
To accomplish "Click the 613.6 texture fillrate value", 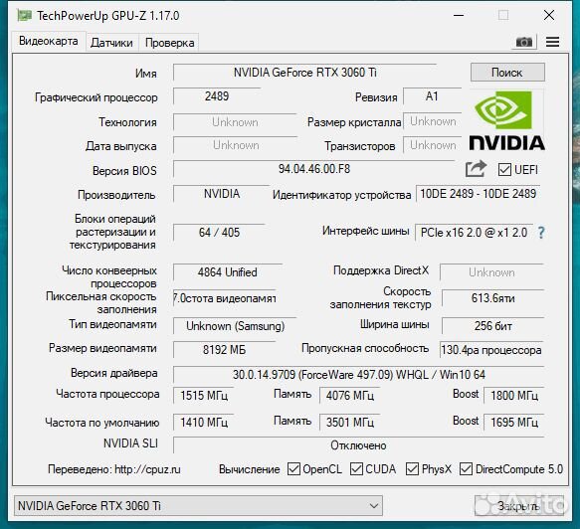I will [493, 298].
